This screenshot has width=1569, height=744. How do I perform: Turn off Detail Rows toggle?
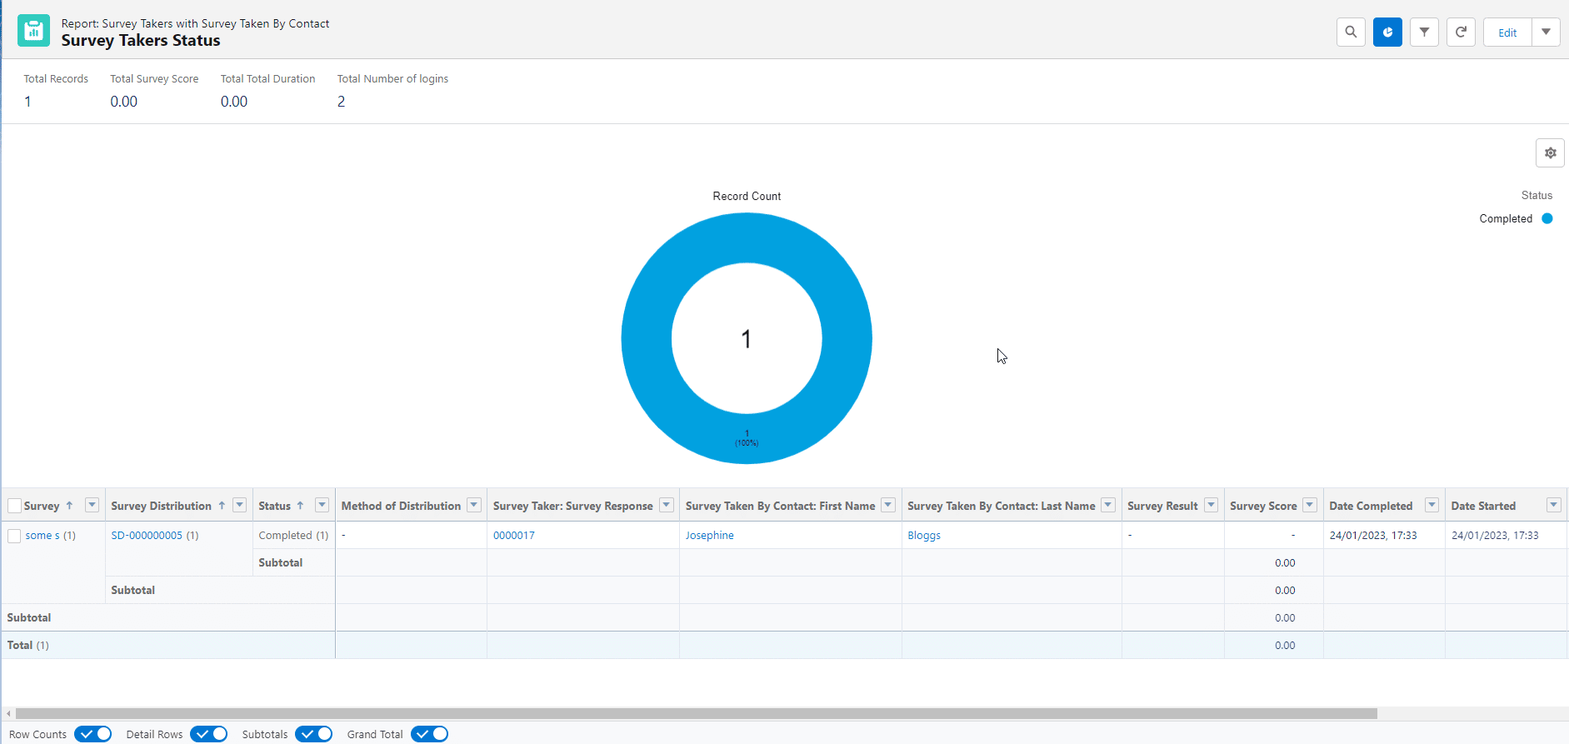208,734
